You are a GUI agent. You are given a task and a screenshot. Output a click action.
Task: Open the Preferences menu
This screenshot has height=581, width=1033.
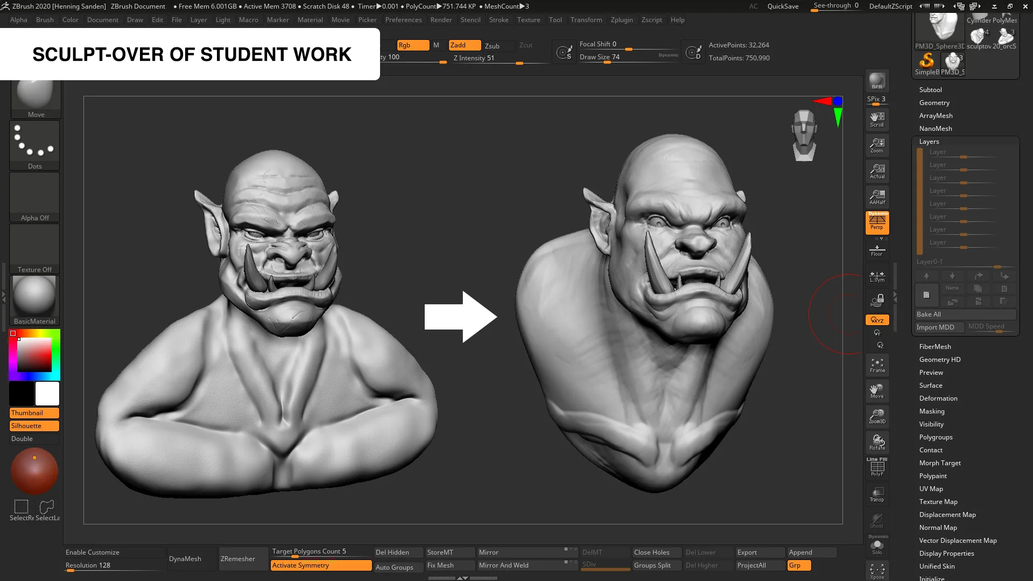click(404, 19)
